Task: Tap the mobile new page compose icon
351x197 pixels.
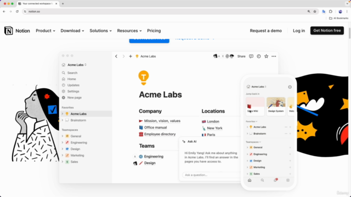Action: (288, 180)
